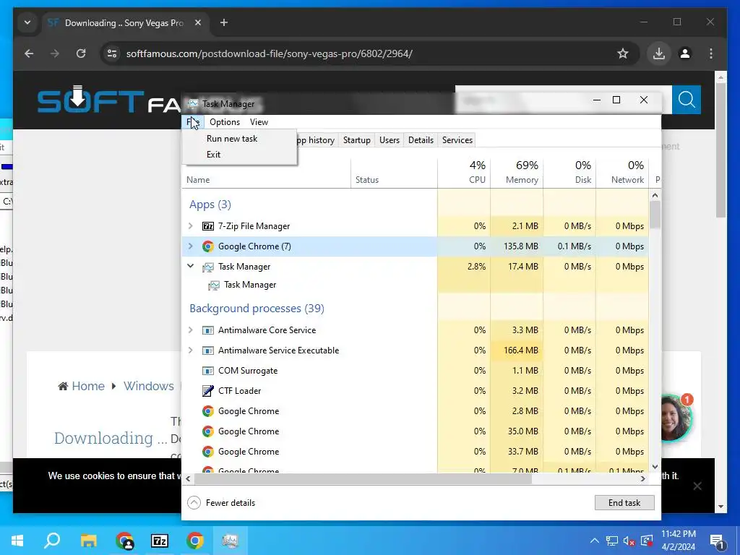Open Windows taskbar search
Screen dimensions: 740x555
pyautogui.click(x=52, y=541)
